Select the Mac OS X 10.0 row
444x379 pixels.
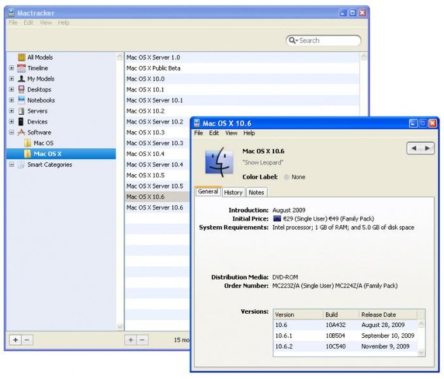pyautogui.click(x=242, y=79)
